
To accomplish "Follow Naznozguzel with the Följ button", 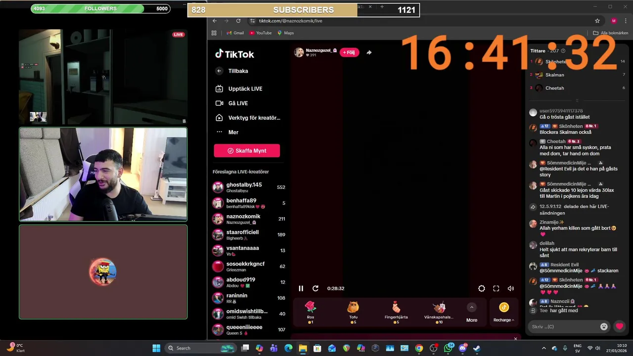I will pos(349,52).
